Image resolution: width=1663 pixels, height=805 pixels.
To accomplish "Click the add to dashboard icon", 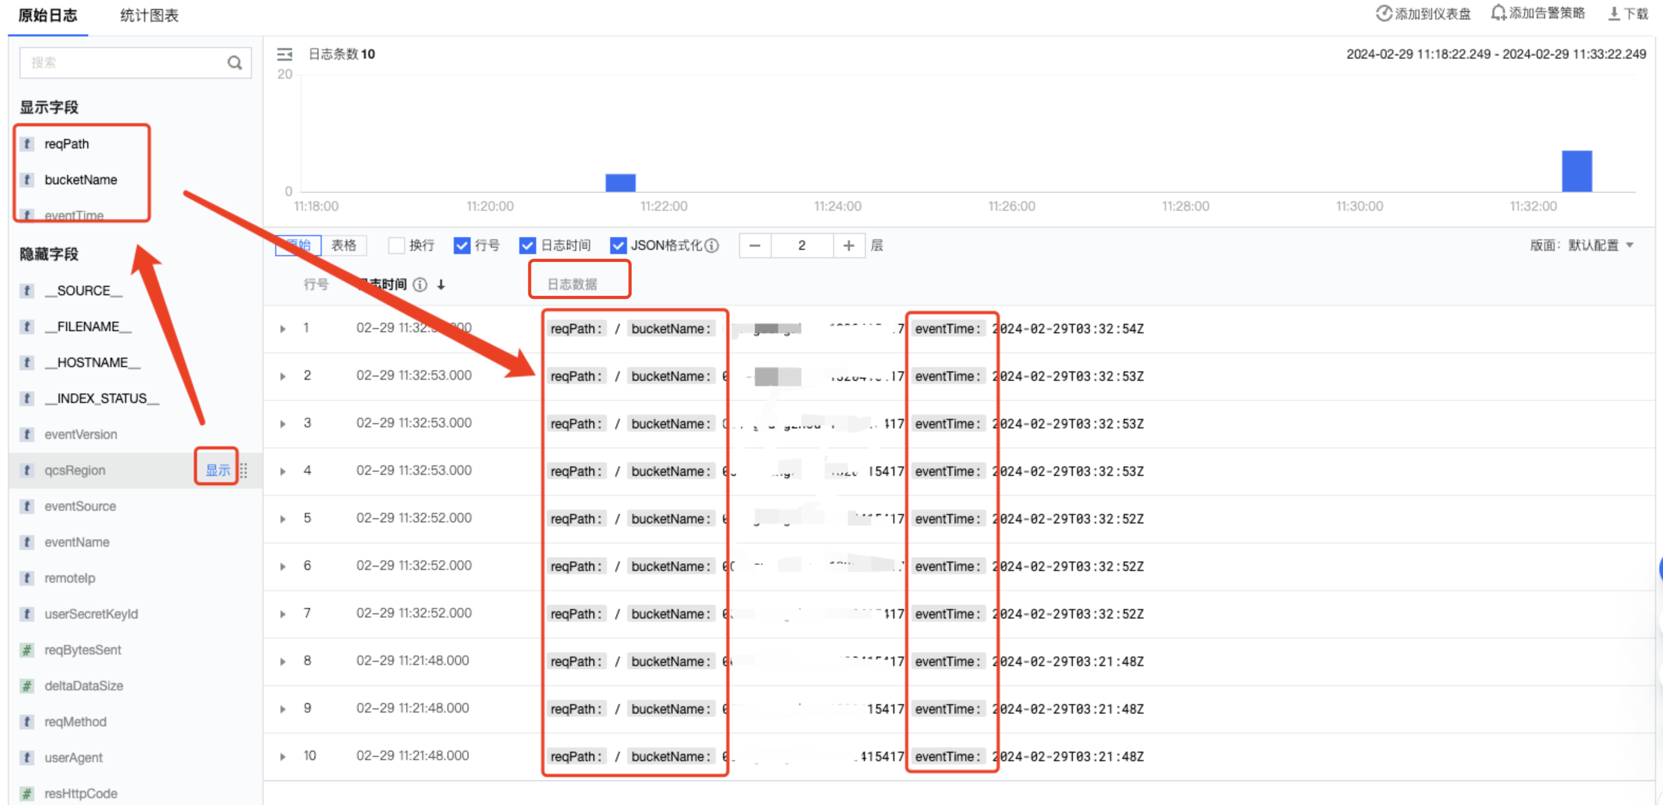I will point(1384,14).
